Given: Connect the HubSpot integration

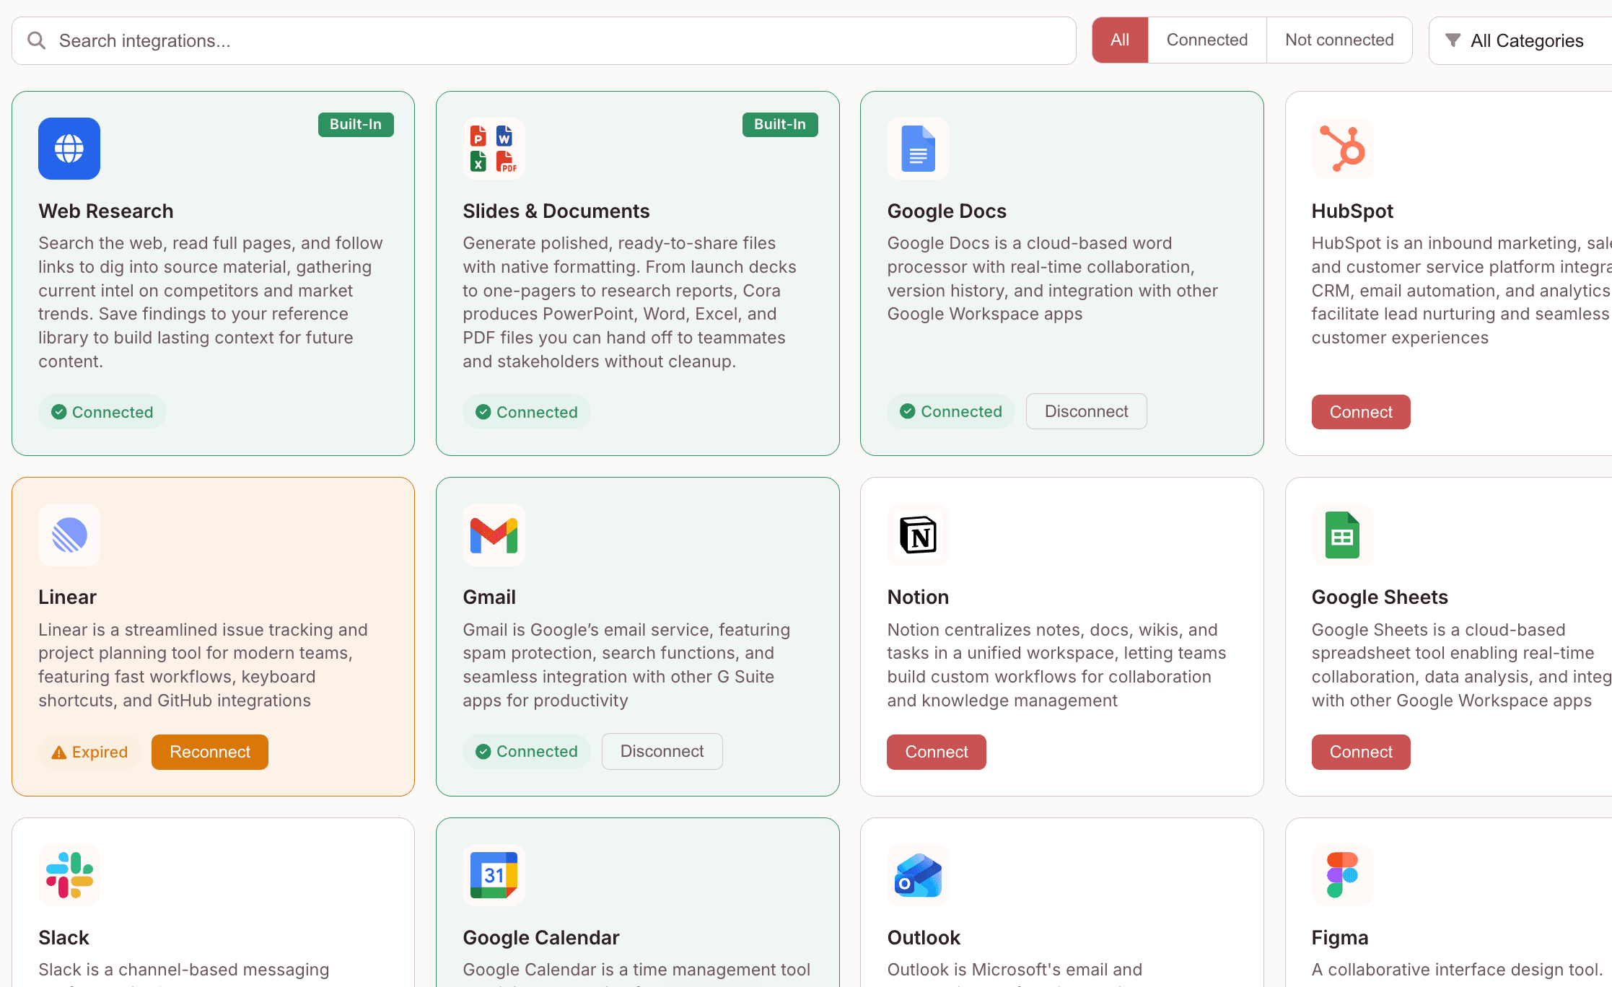Looking at the screenshot, I should 1361,412.
